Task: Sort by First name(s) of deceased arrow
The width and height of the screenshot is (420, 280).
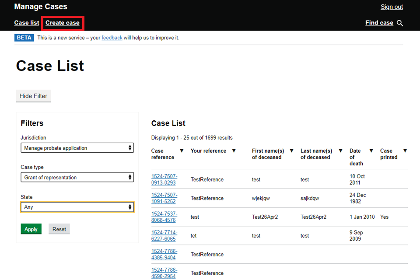Action: point(292,151)
